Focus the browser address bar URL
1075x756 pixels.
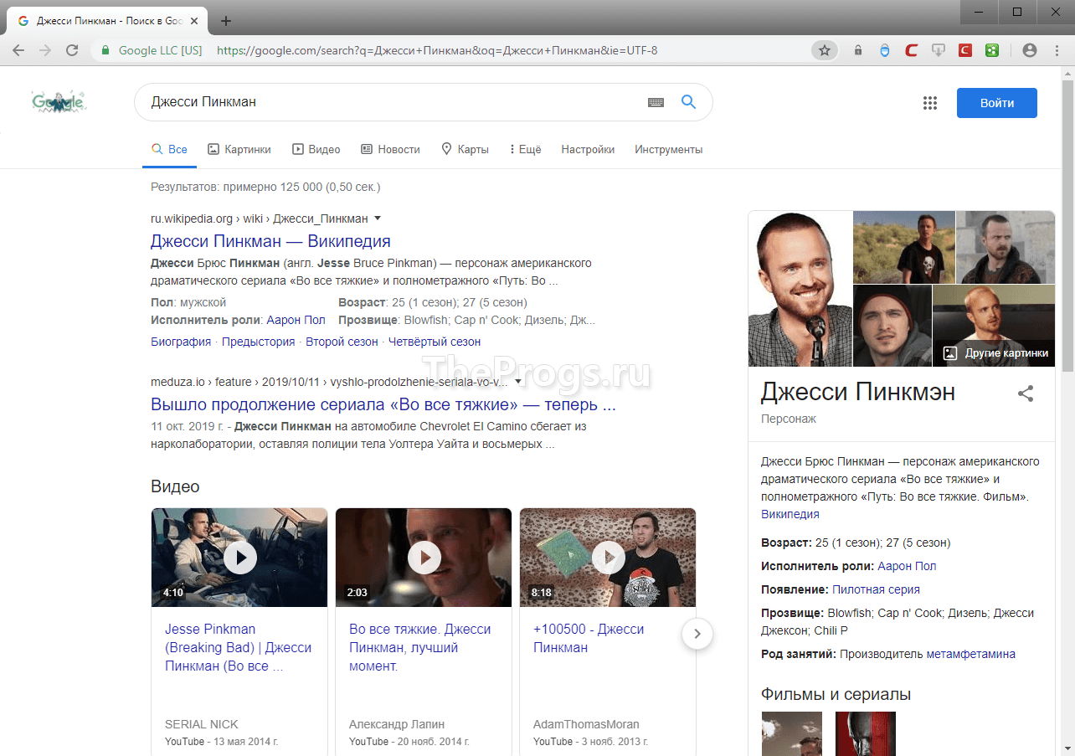[x=437, y=50]
